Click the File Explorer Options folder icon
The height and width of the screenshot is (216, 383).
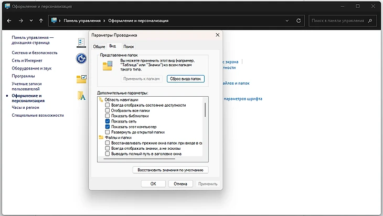[x=81, y=78]
